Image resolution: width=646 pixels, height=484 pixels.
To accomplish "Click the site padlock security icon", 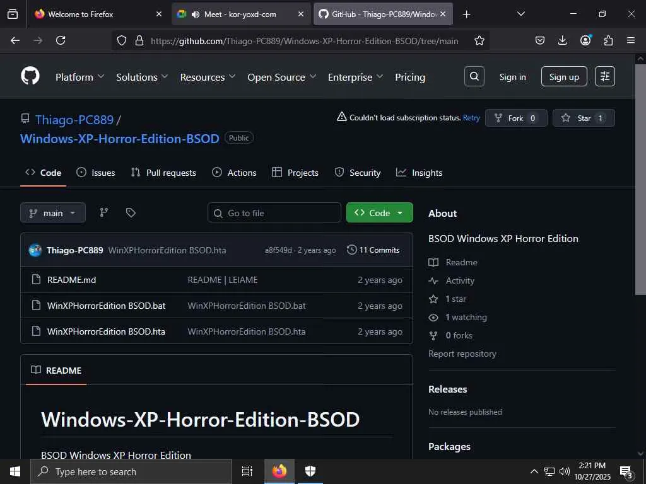I will (x=139, y=40).
